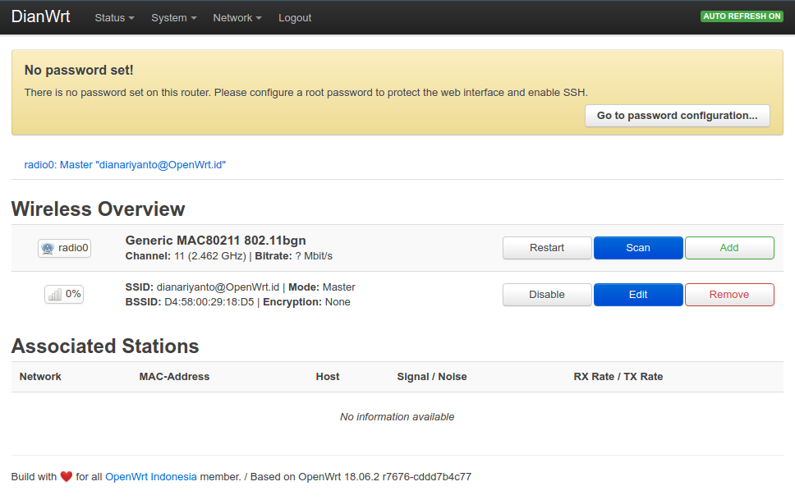This screenshot has height=500, width=795.
Task: Click the MAC-Address column header
Action: coord(174,377)
